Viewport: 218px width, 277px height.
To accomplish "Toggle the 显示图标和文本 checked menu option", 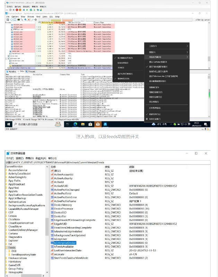I will click(x=128, y=58).
